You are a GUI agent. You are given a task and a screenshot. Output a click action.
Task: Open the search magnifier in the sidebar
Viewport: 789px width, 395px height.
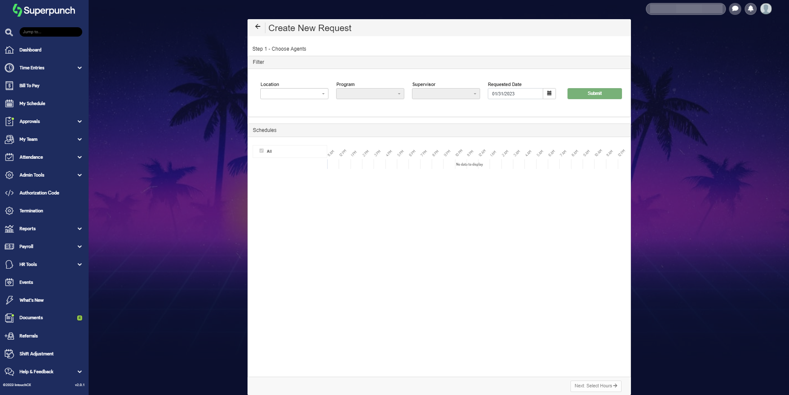coord(9,32)
